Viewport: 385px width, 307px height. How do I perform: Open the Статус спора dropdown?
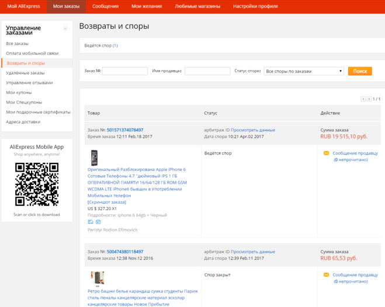[x=304, y=71]
